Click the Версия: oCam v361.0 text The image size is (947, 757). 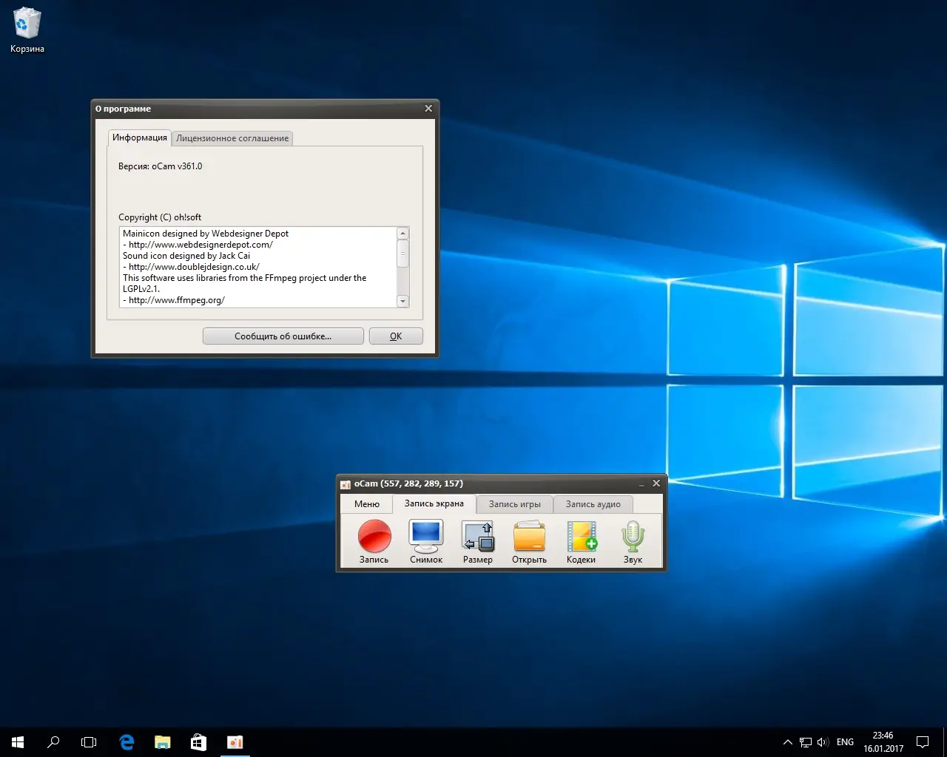tap(160, 166)
